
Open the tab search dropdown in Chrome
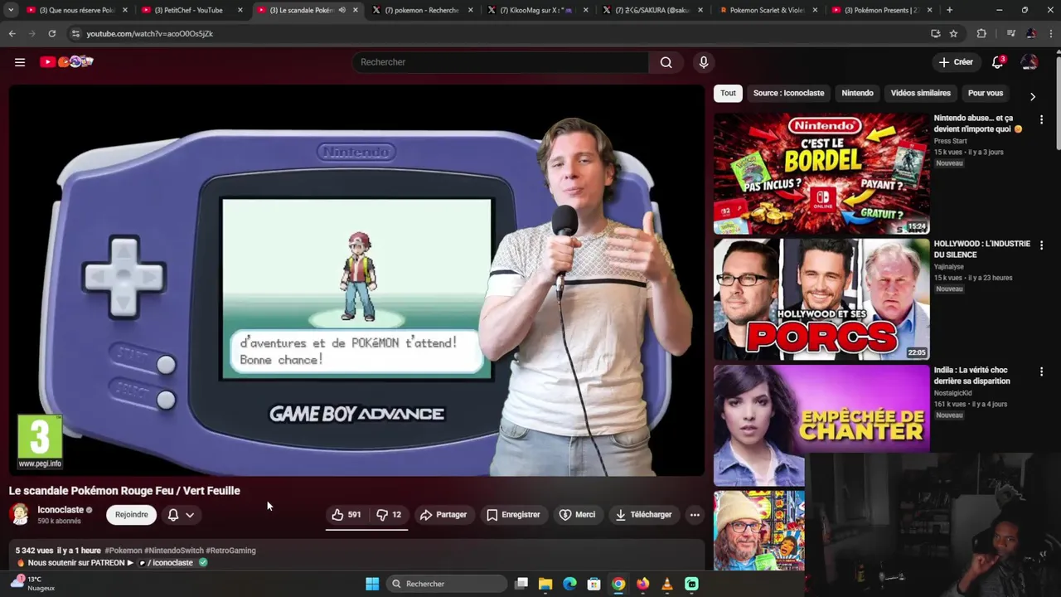tap(11, 10)
